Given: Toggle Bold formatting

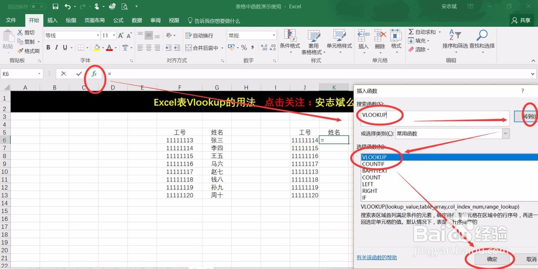Looking at the screenshot, I should pos(48,48).
